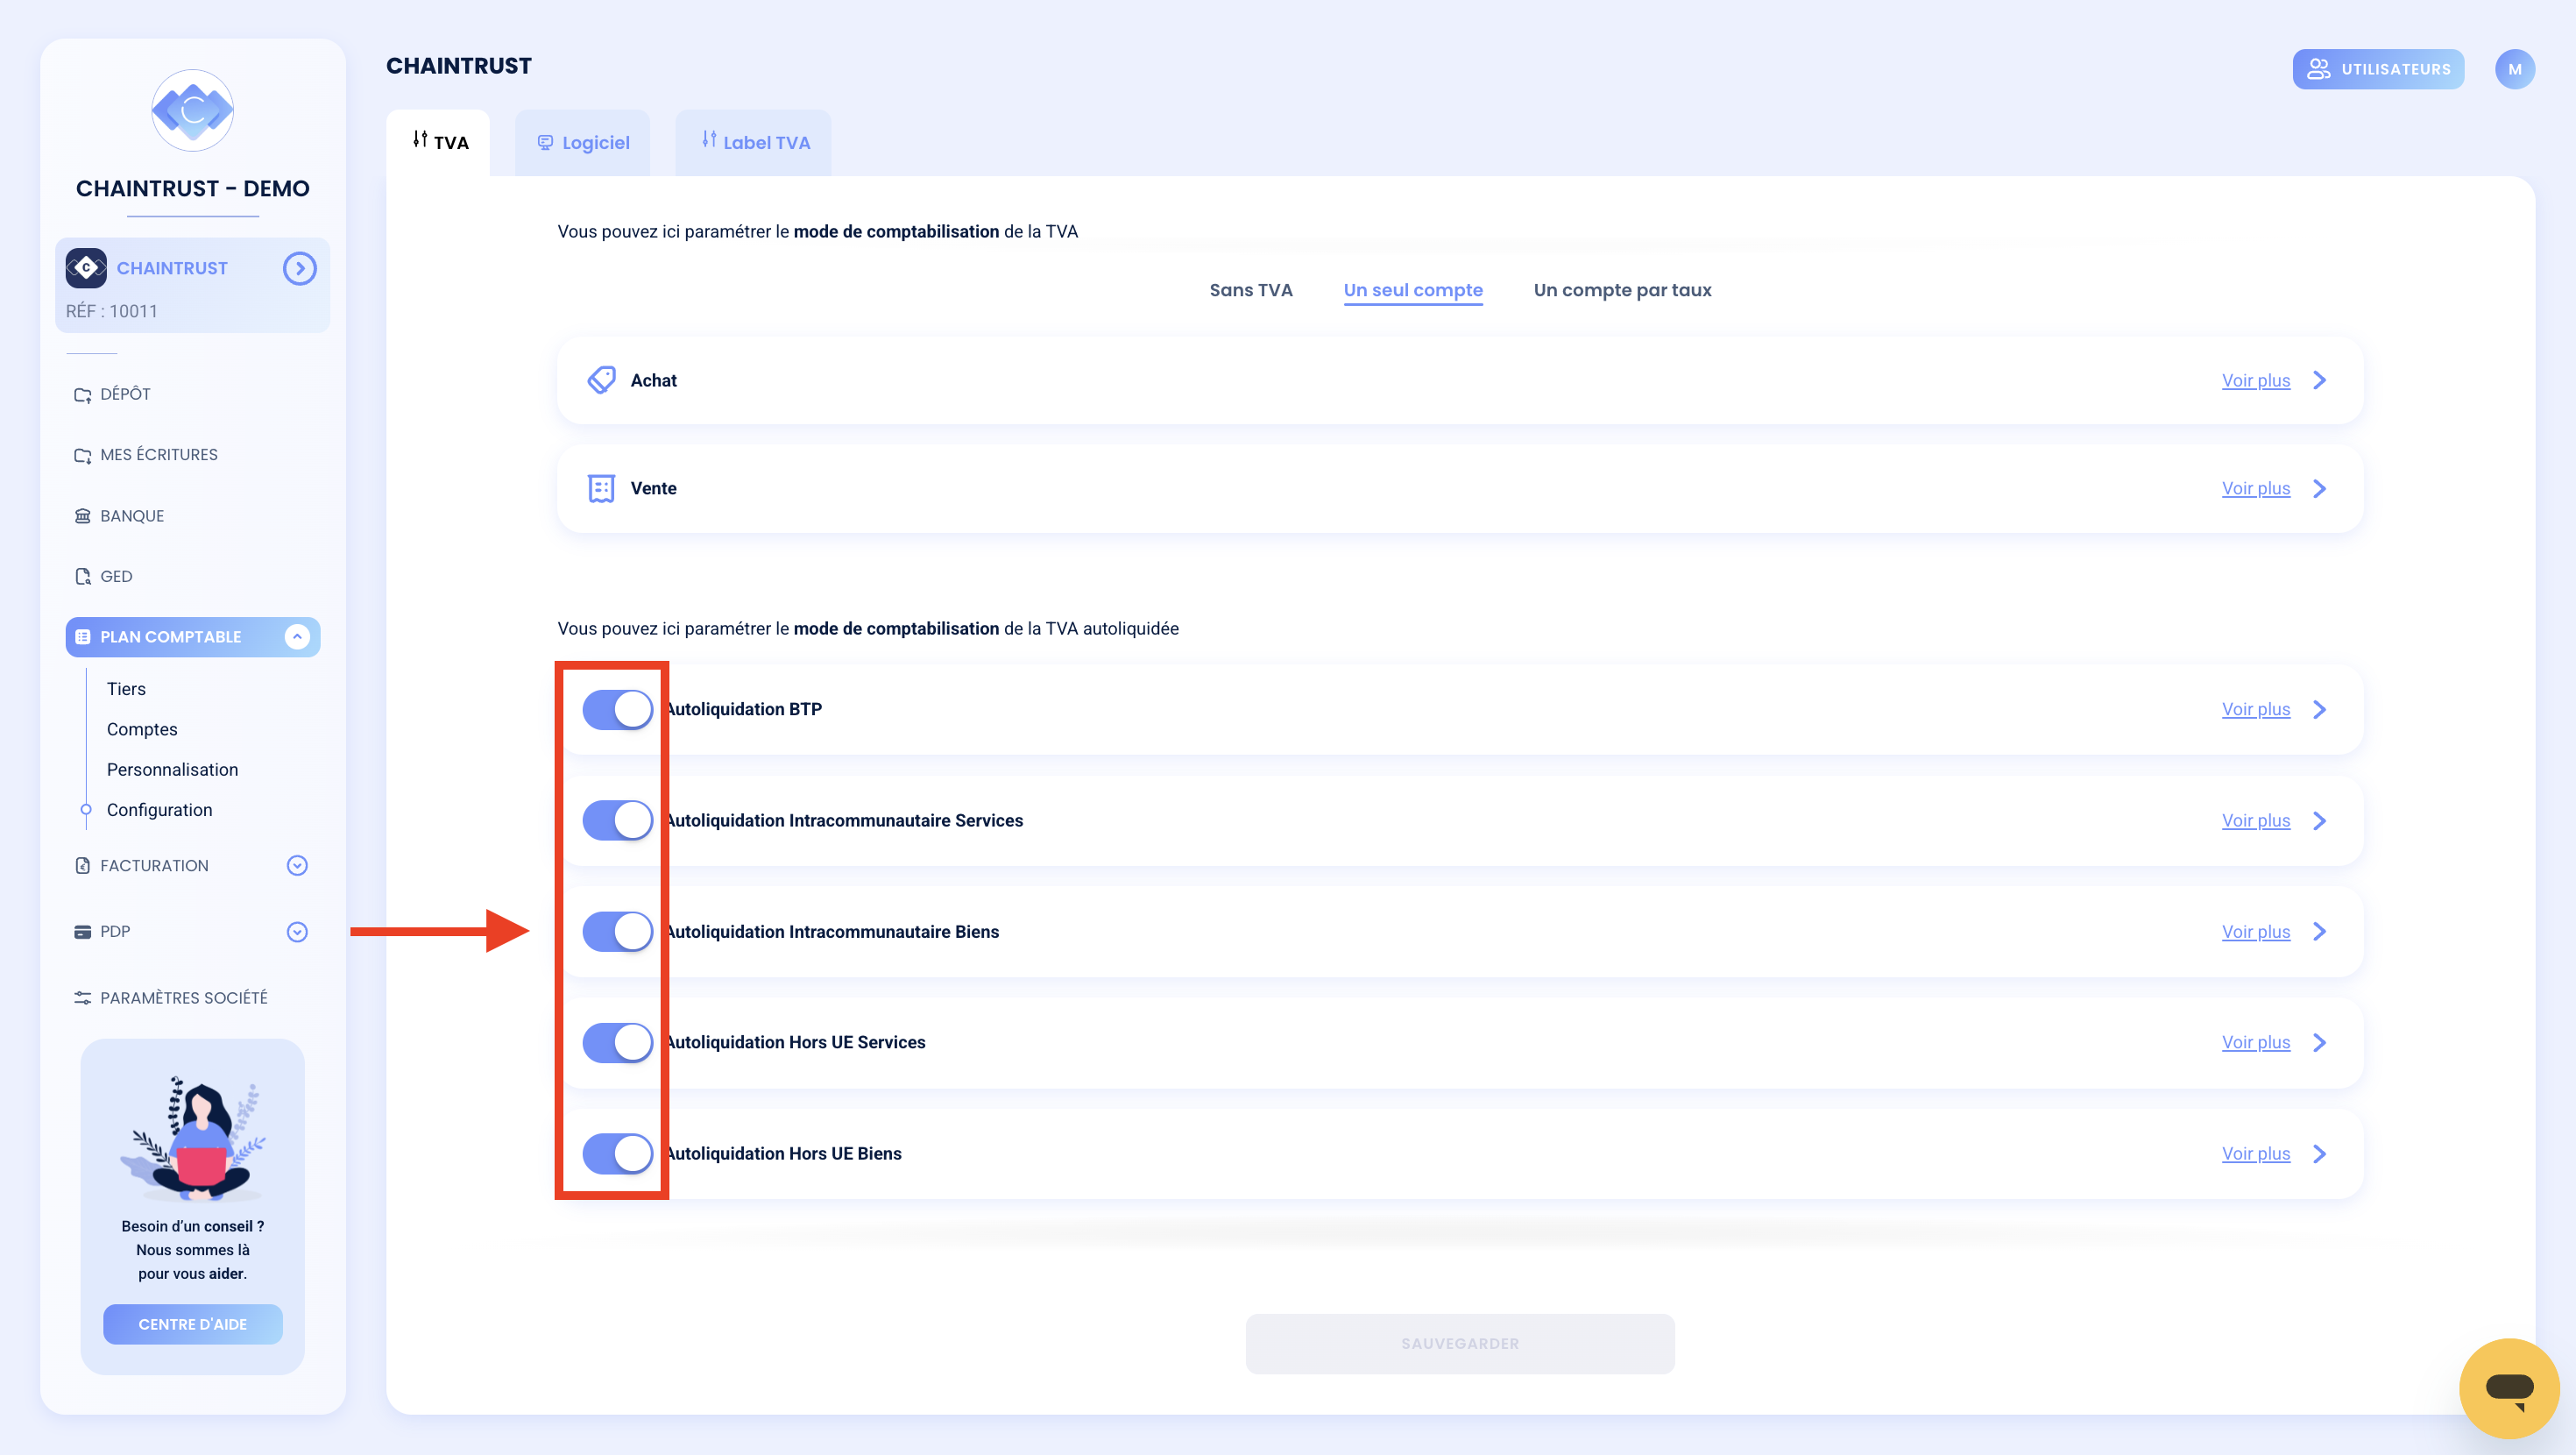Screen dimensions: 2576x1455
Task: Open Tiers submenu item
Action: pyautogui.click(x=126, y=690)
